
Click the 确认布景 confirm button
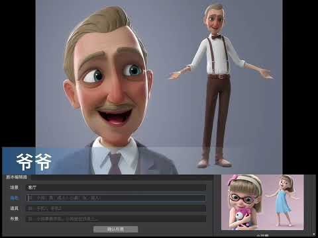tap(116, 229)
